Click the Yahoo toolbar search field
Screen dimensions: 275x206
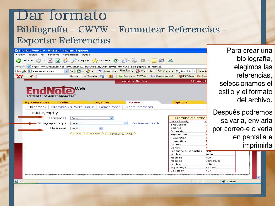(x=53, y=76)
